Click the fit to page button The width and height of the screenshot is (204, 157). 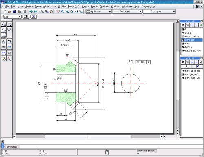click(33, 17)
